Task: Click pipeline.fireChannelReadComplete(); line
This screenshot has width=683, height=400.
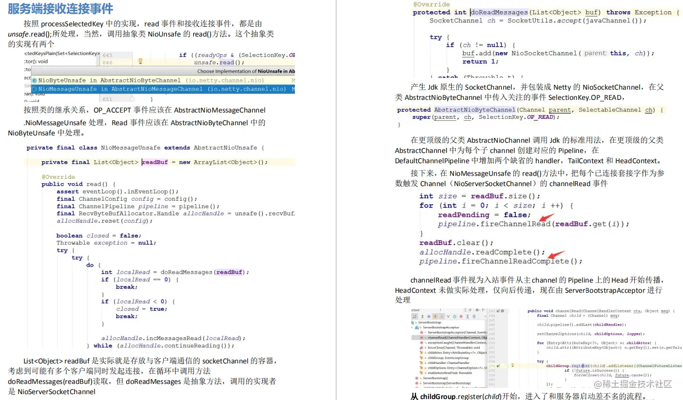Action: [501, 261]
